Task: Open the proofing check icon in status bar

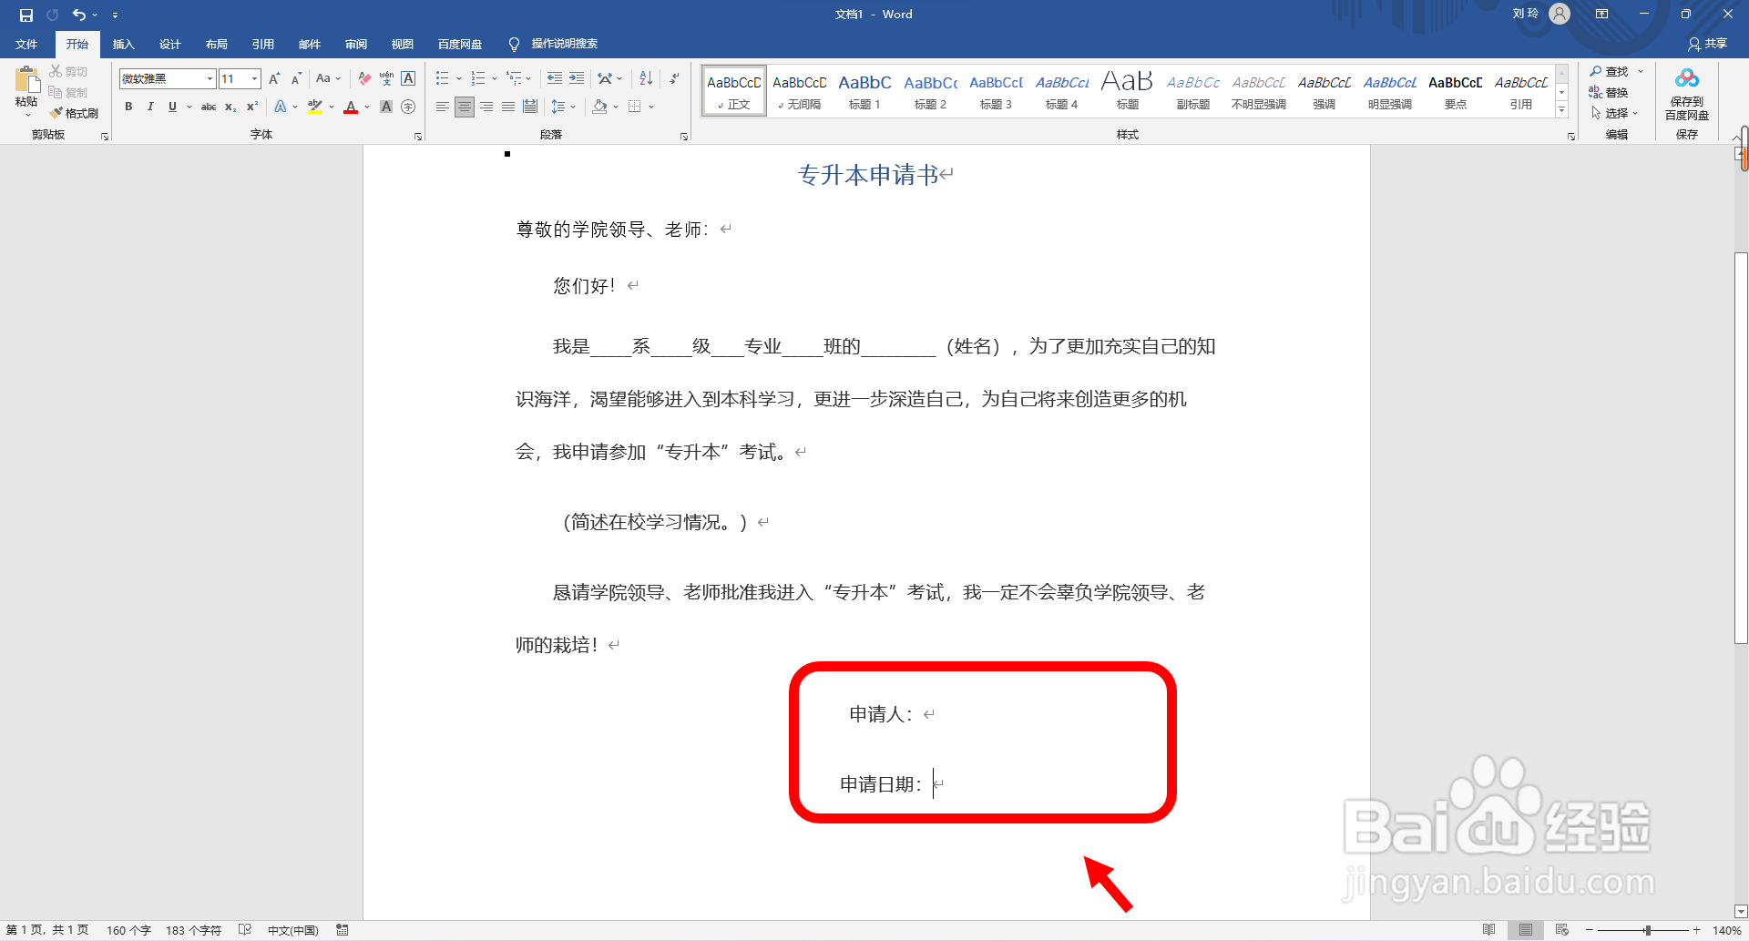Action: click(x=244, y=930)
